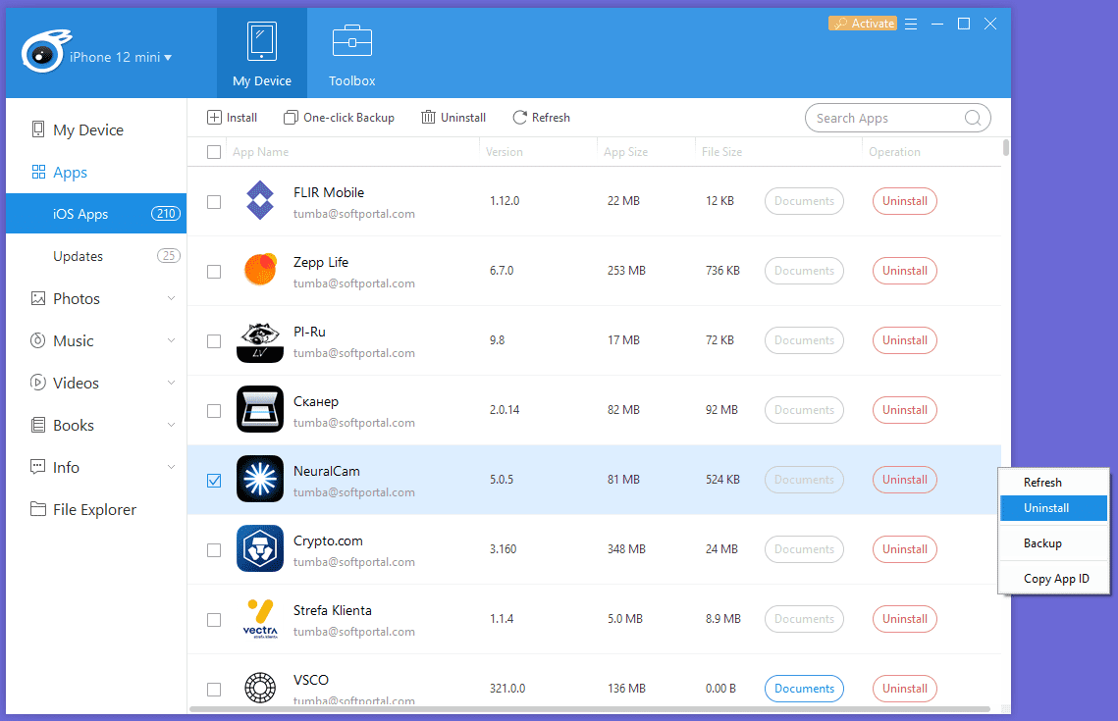The image size is (1118, 721).
Task: Click the Zepp Life app icon
Action: point(260,270)
